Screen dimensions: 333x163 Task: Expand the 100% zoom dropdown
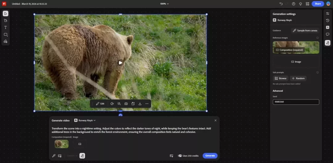pos(164,4)
